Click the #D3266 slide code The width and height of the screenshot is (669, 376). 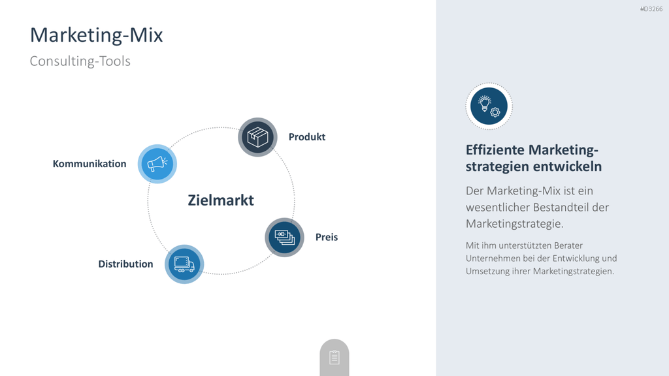pos(651,9)
